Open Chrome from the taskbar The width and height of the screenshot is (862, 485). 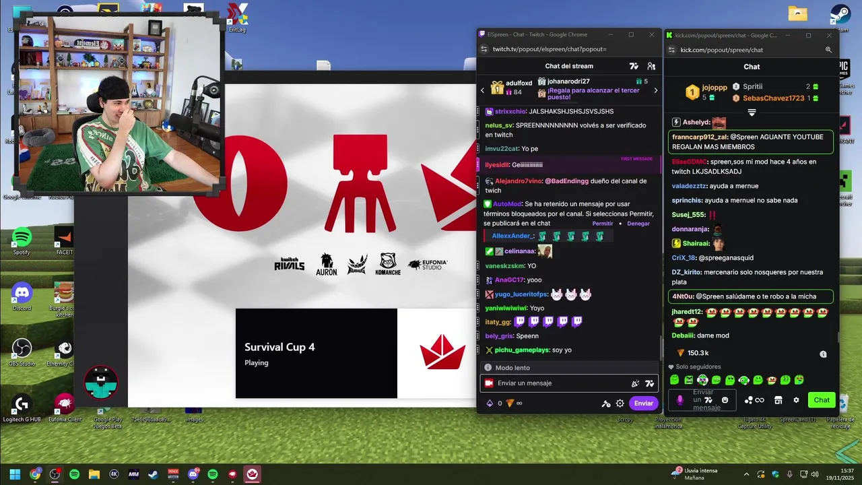pyautogui.click(x=35, y=474)
